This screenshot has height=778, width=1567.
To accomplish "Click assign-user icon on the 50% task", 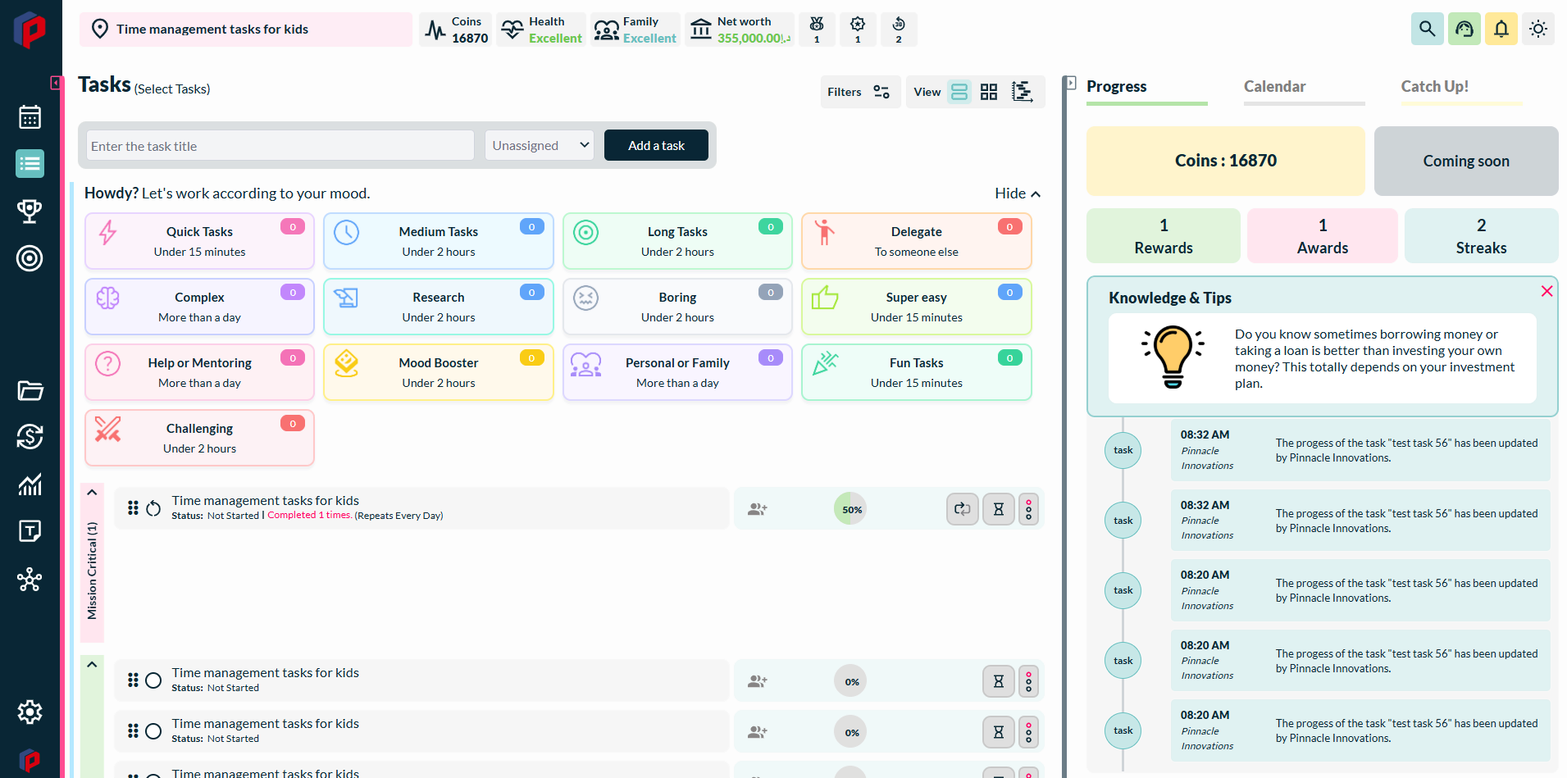I will click(758, 509).
